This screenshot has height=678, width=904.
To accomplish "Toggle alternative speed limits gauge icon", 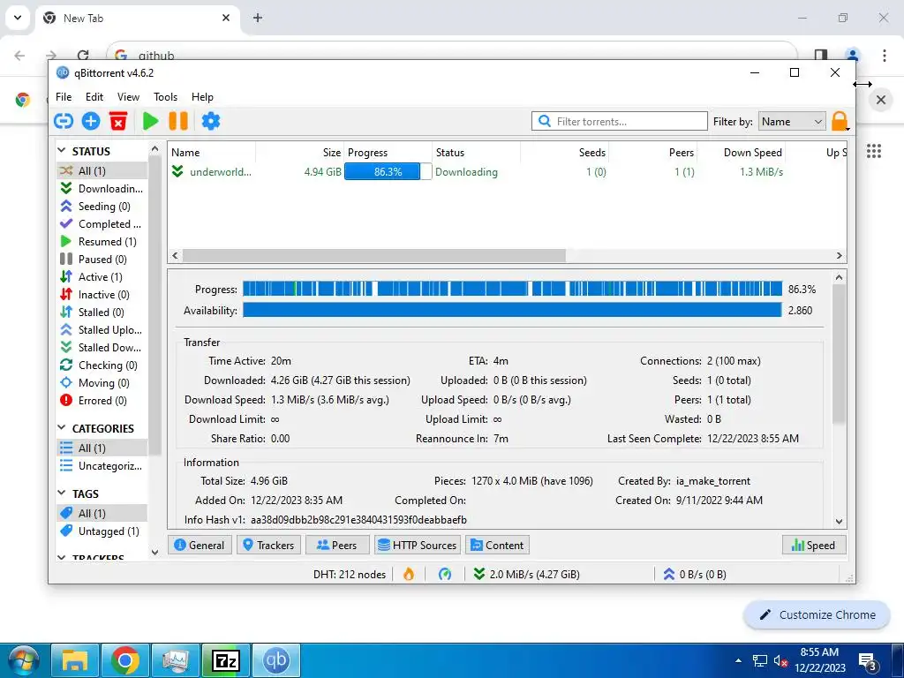I will 445,574.
